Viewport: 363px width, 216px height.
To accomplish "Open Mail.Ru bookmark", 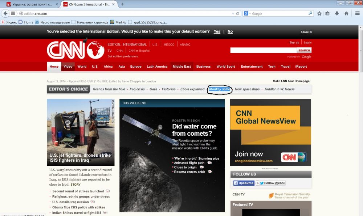I will pos(118,22).
